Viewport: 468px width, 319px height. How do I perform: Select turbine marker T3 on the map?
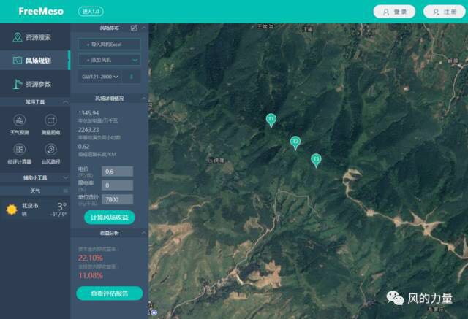point(316,159)
